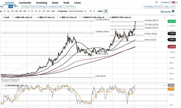The height and width of the screenshot is (108, 181).
Task: Select the 3M range
Action: coord(17,11)
